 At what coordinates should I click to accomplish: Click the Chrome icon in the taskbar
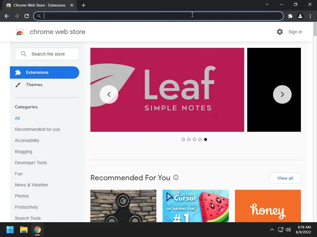coord(37,230)
